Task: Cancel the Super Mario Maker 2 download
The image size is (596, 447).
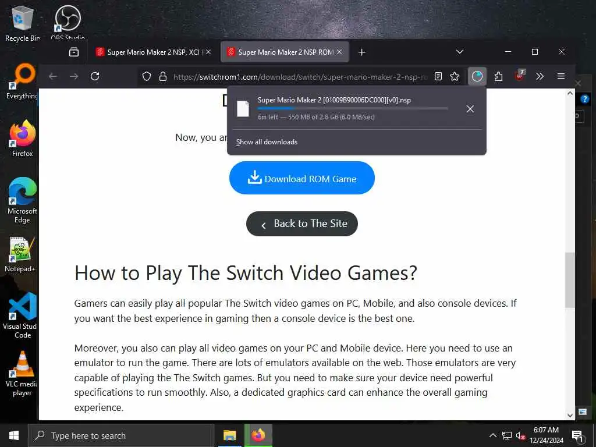Action: (x=470, y=109)
